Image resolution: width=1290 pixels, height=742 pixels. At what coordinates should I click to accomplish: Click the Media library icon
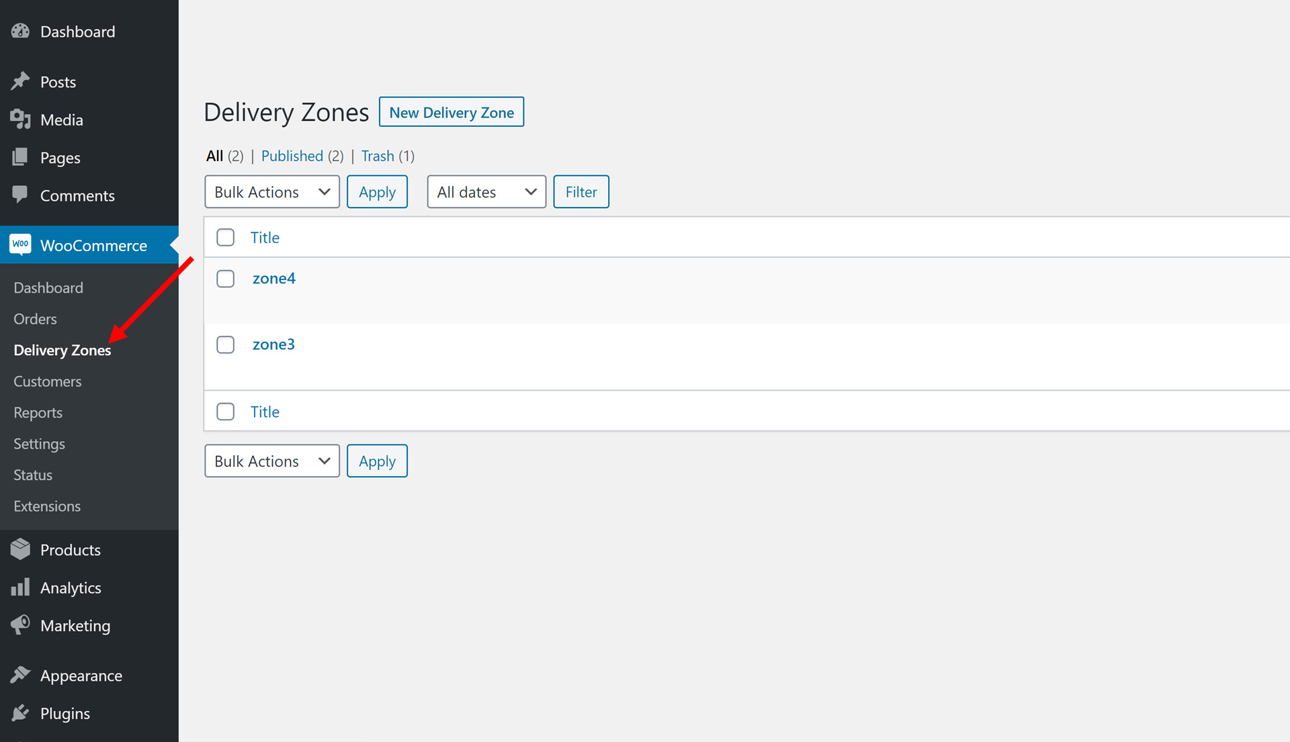coord(20,120)
